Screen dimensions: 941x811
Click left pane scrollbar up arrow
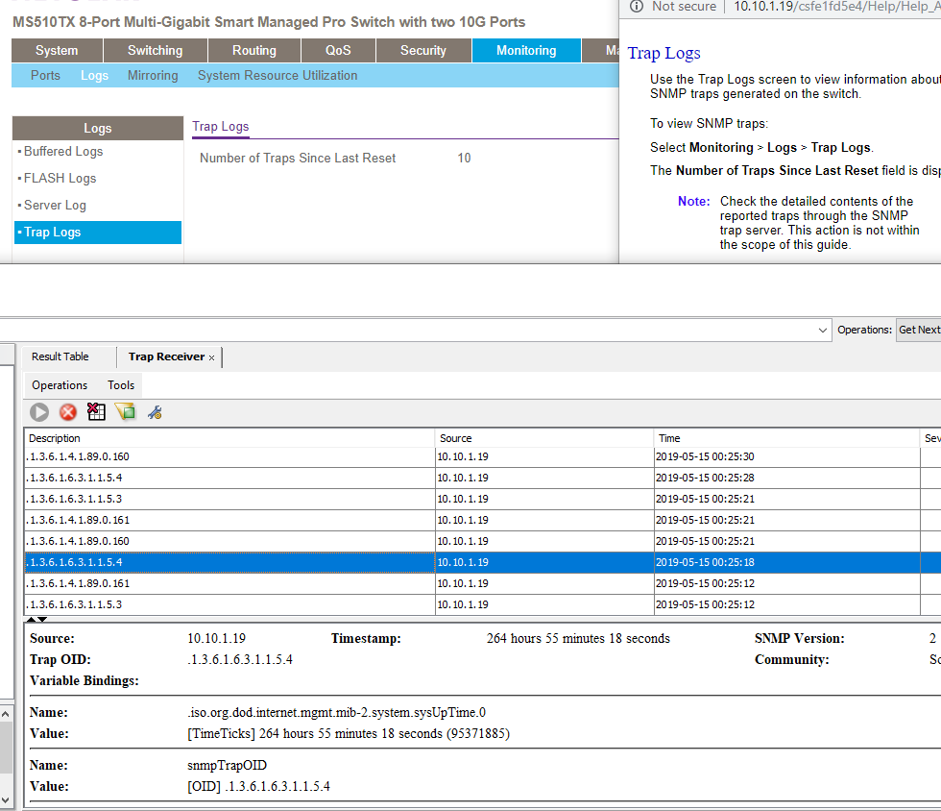[x=6, y=714]
